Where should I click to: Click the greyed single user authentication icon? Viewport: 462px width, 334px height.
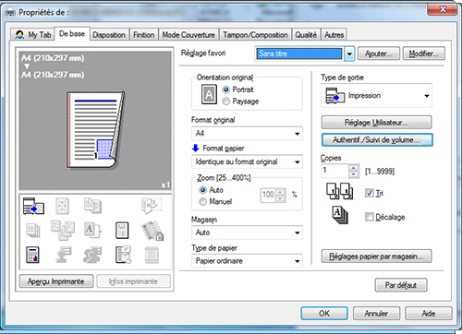(x=64, y=255)
